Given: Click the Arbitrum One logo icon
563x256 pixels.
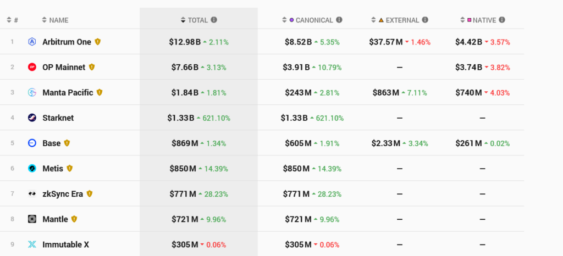Looking at the screenshot, I should coord(32,42).
